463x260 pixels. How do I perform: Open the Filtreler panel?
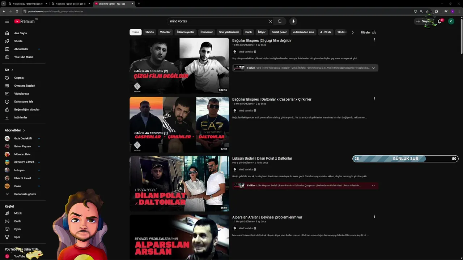click(x=368, y=32)
